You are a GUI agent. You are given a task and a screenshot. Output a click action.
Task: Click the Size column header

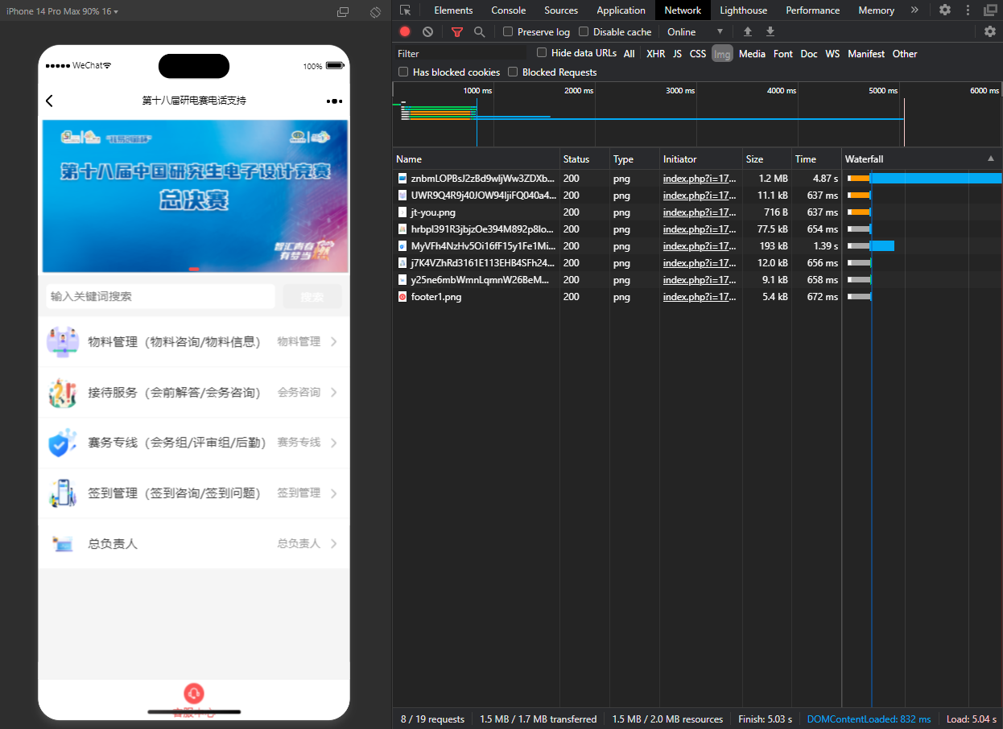pyautogui.click(x=766, y=159)
